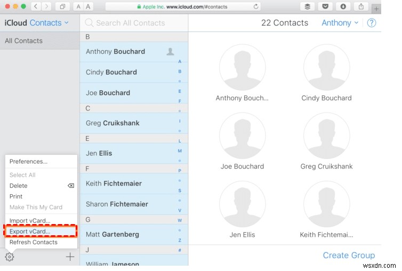The image size is (402, 271).
Task: Jump to letter B in alphabet index
Action: coord(180,71)
